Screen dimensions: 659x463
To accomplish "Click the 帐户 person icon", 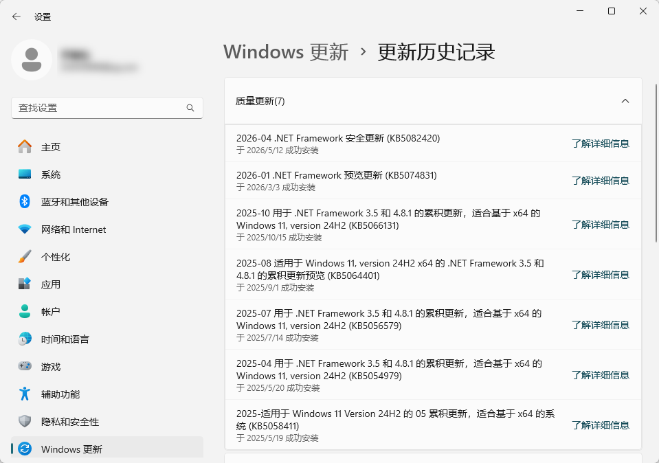I will 25,311.
